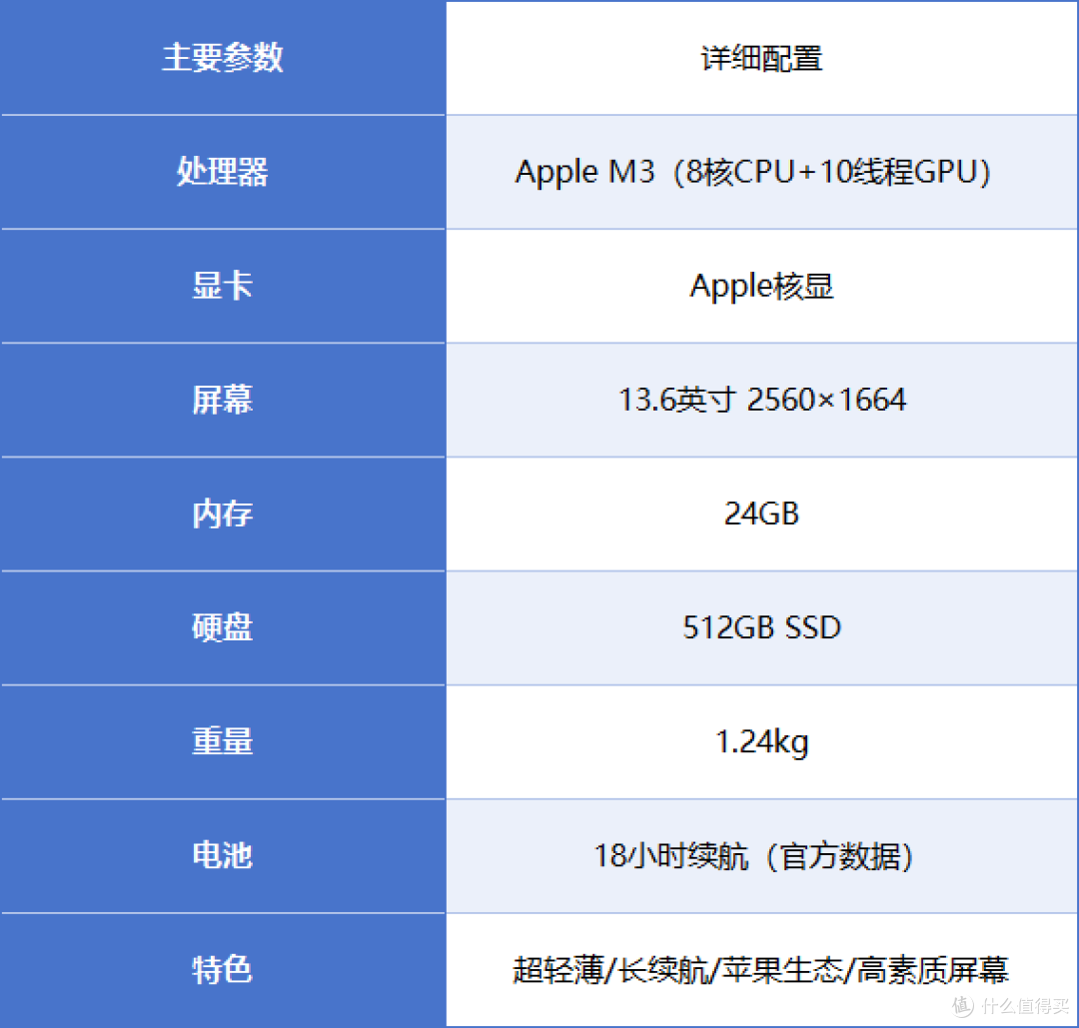The image size is (1079, 1028).
Task: Select the '24GB' memory value
Action: click(761, 514)
